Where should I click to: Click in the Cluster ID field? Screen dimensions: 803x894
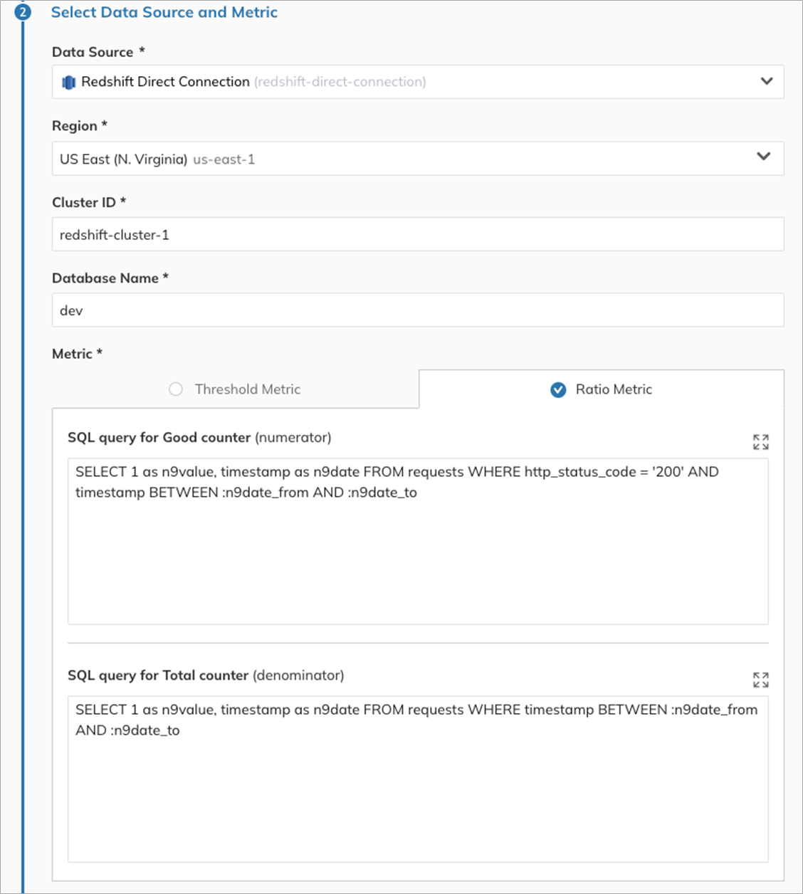click(418, 234)
